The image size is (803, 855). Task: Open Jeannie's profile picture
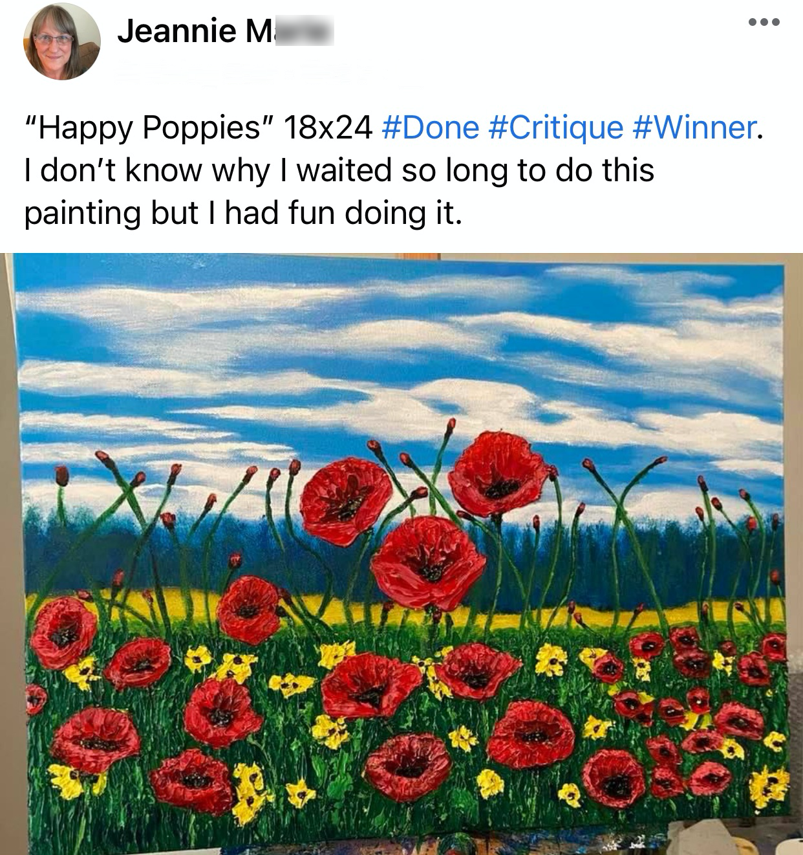coord(62,41)
